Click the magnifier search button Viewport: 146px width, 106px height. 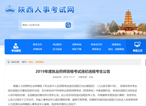68,25
